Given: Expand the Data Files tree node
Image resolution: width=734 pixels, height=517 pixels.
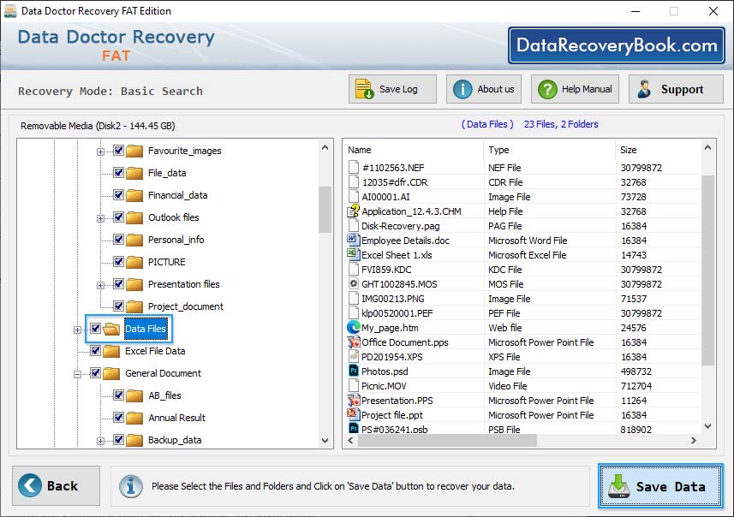Looking at the screenshot, I should [78, 329].
